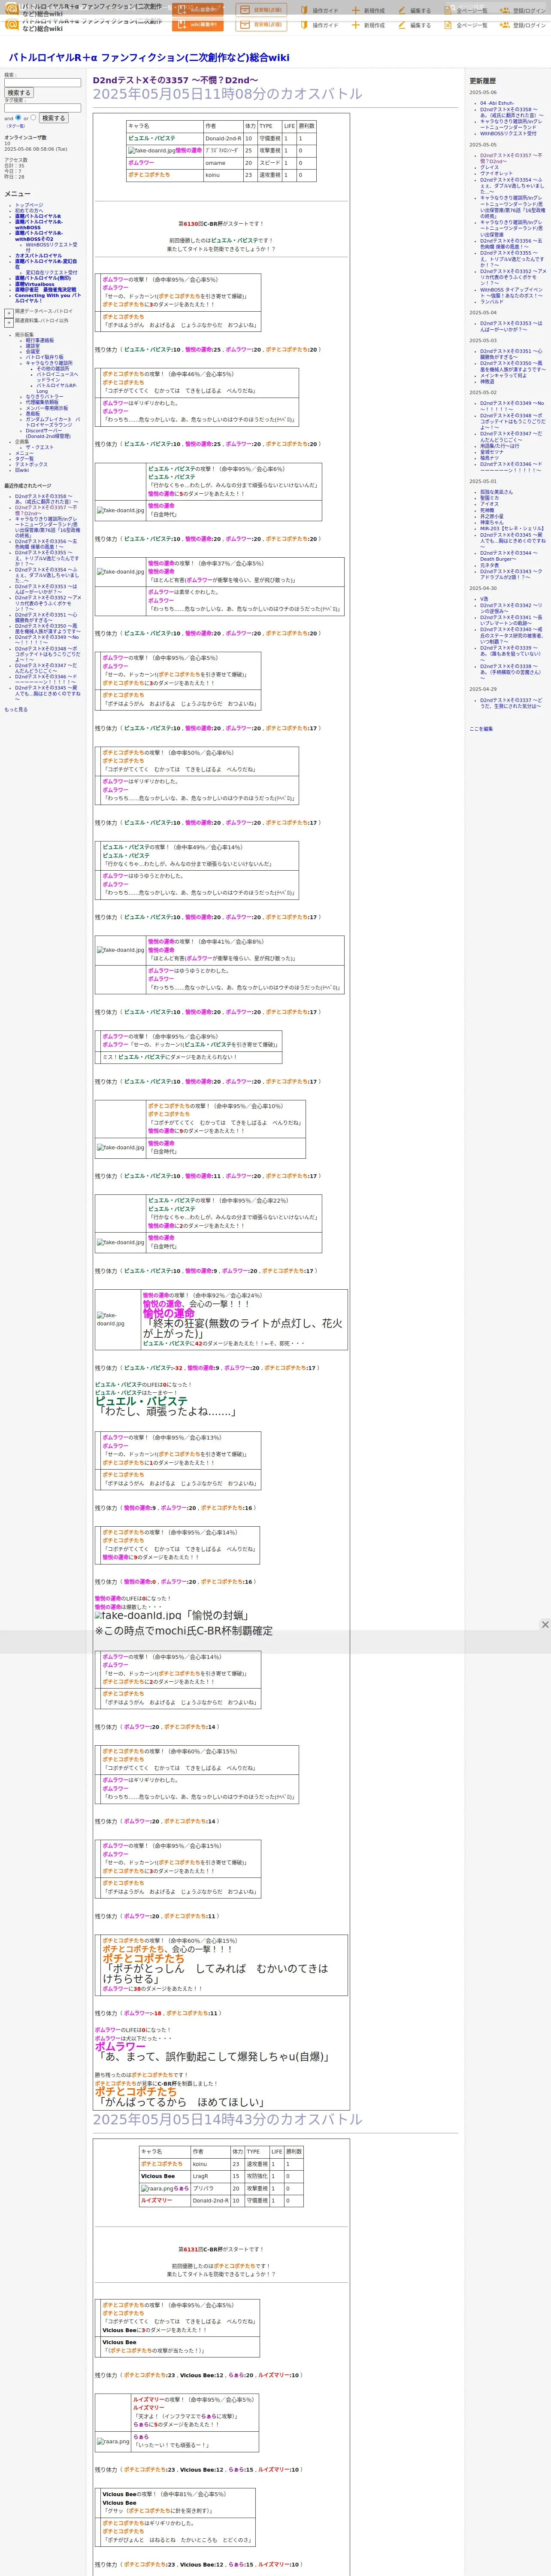Viewport: 551px width, 2576px height.
Task: Open ザ・クエスト link
Action: point(40,448)
